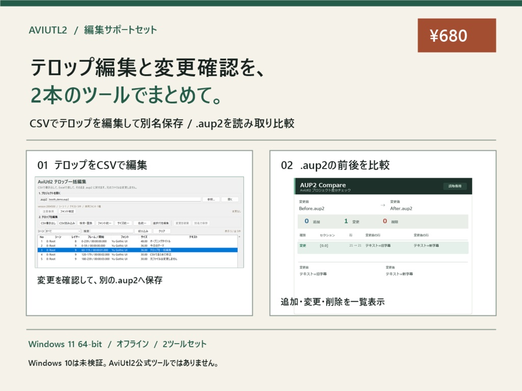Click the 0 追加 counter

tap(312, 221)
